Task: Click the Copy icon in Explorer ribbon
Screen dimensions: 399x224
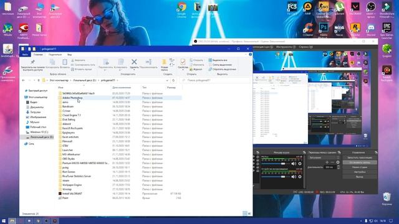Action: tap(52, 62)
